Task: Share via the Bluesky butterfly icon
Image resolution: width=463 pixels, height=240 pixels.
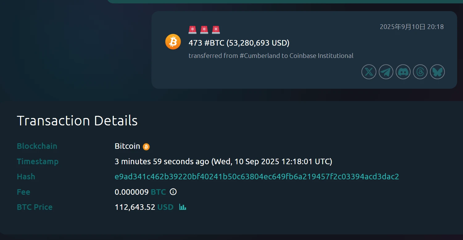Action: 437,71
